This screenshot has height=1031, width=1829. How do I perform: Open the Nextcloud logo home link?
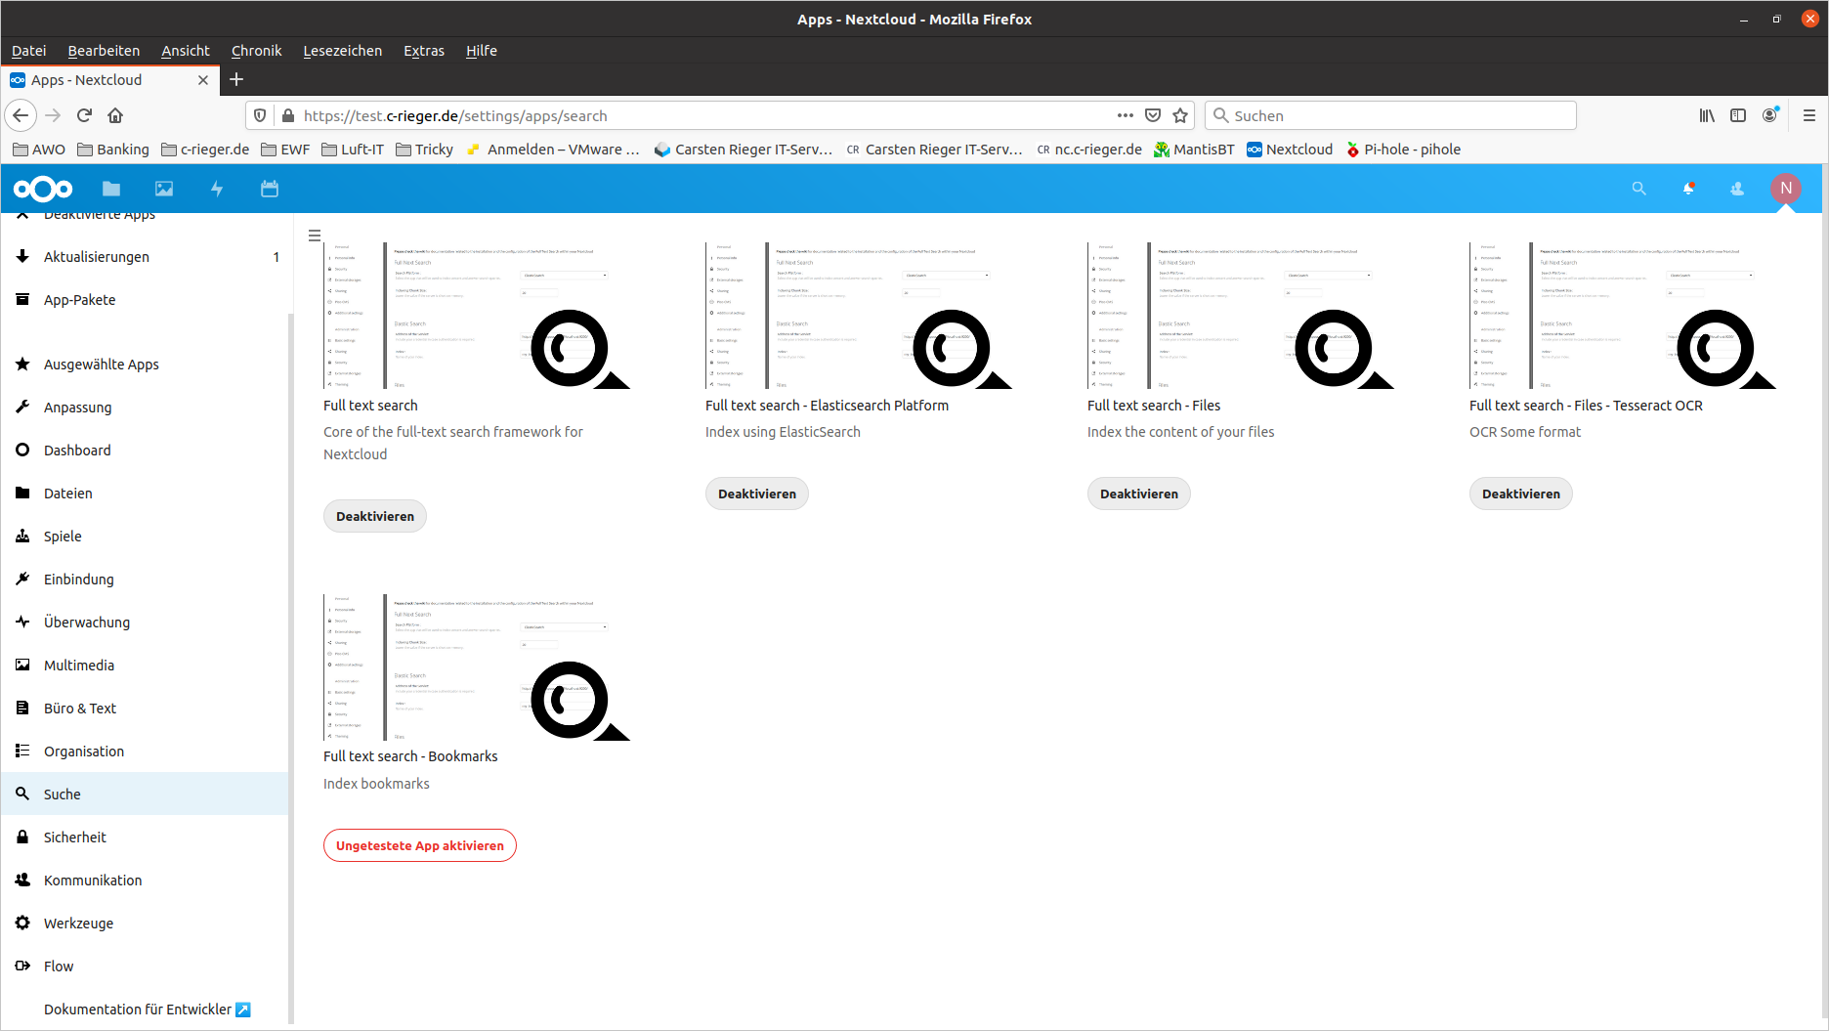click(x=43, y=189)
